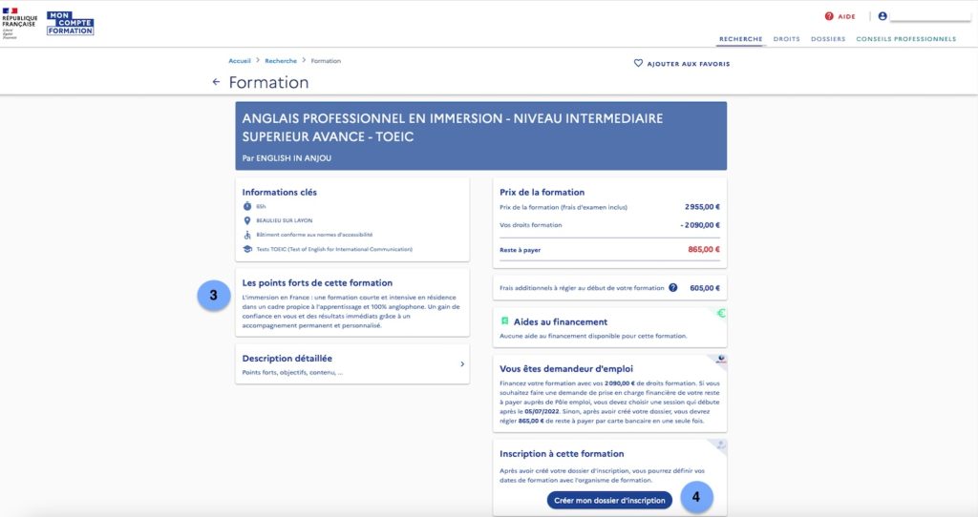This screenshot has height=517, width=978.
Task: Open the Description détaillée card
Action: (x=352, y=365)
